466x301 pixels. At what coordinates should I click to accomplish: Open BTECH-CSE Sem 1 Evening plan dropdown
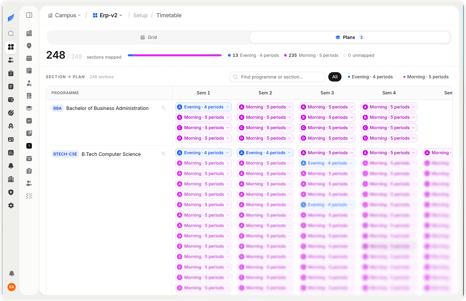click(204, 153)
